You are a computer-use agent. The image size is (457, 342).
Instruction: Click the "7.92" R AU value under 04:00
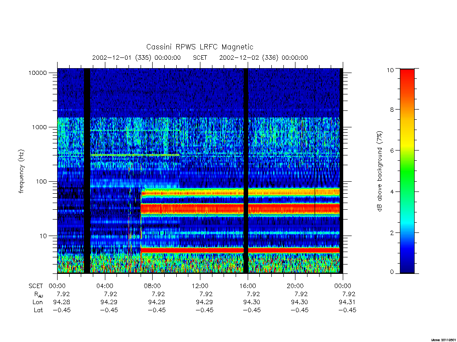111,294
